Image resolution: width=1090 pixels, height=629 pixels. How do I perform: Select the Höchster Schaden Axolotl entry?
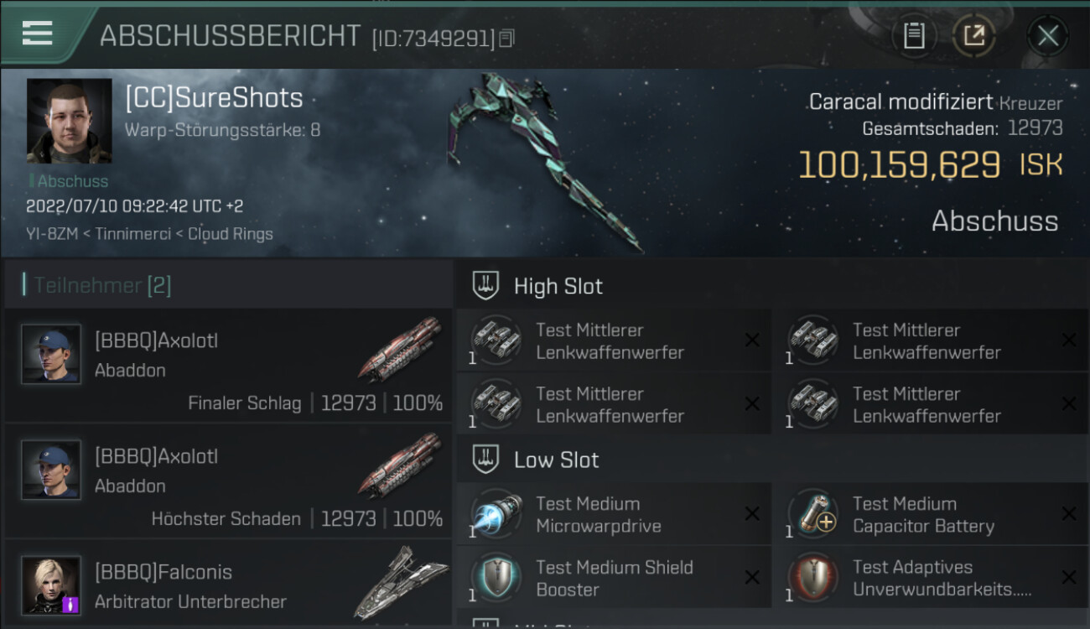tap(228, 481)
